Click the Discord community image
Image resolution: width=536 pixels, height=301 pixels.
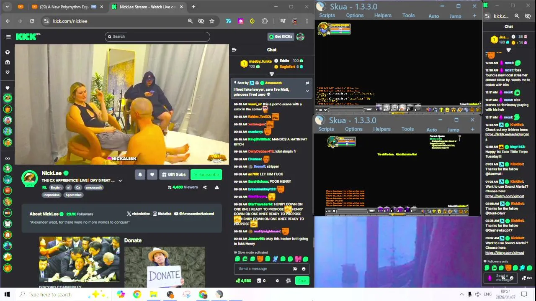click(79, 260)
